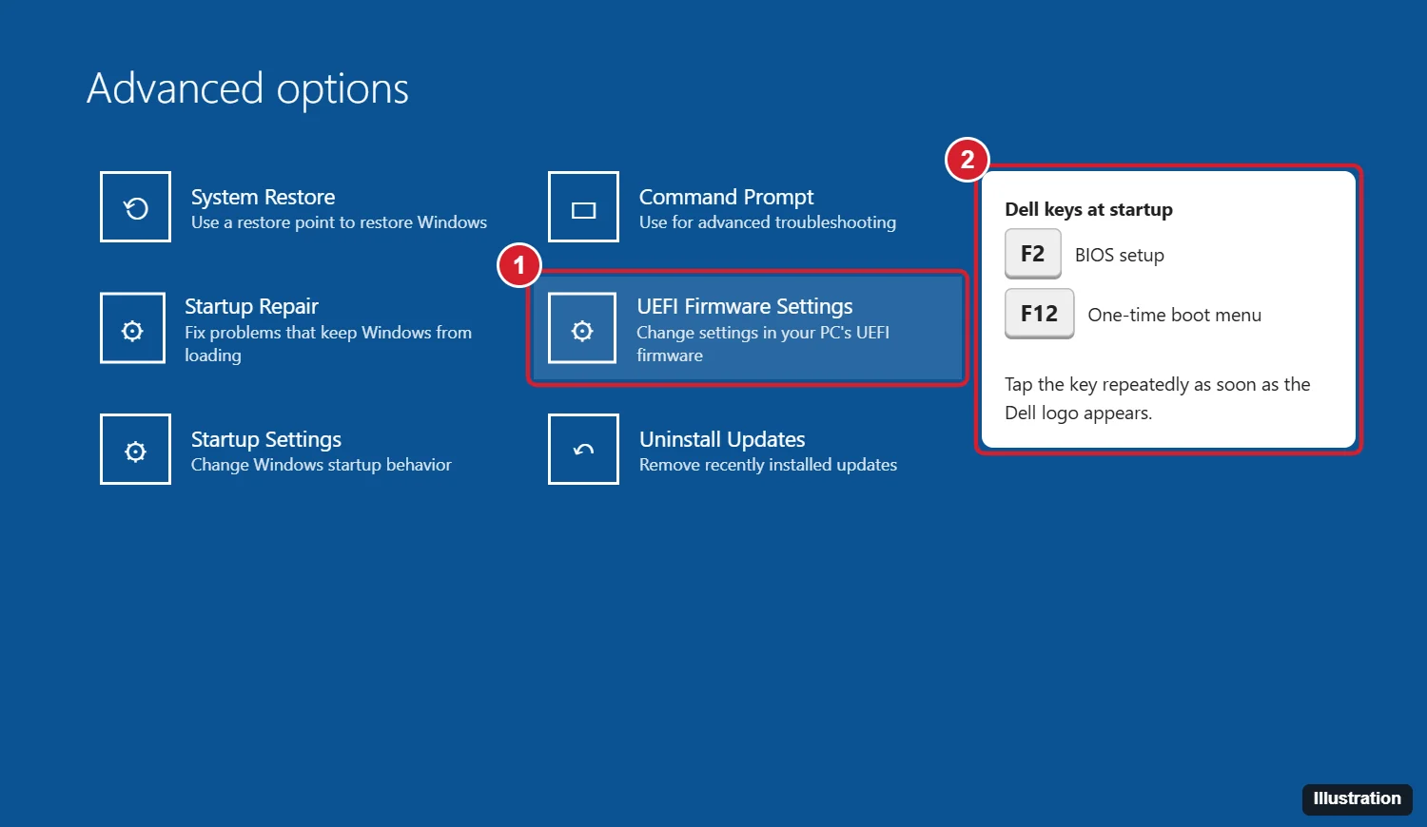Open Startup Settings option title

tap(265, 439)
